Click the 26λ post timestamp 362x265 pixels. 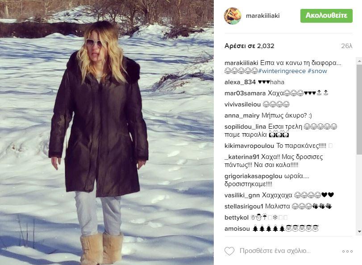click(x=346, y=46)
